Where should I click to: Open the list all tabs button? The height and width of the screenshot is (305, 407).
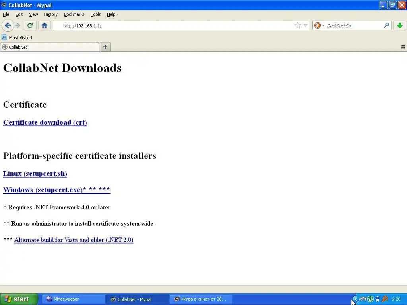(x=403, y=47)
